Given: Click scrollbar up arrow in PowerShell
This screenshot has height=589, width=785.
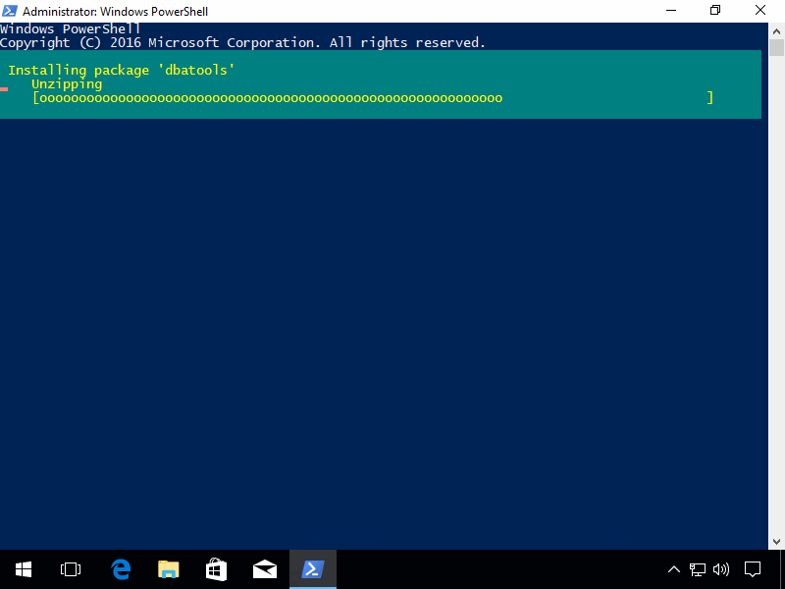Looking at the screenshot, I should tap(776, 31).
